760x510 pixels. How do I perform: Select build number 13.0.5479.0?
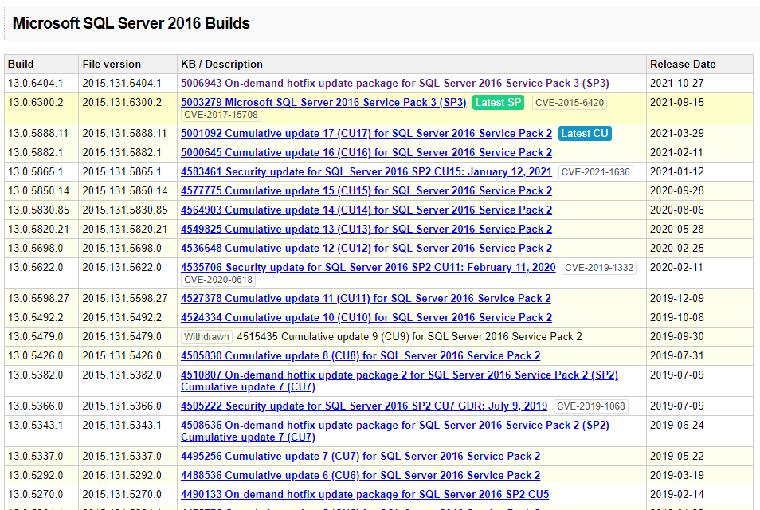coord(35,337)
